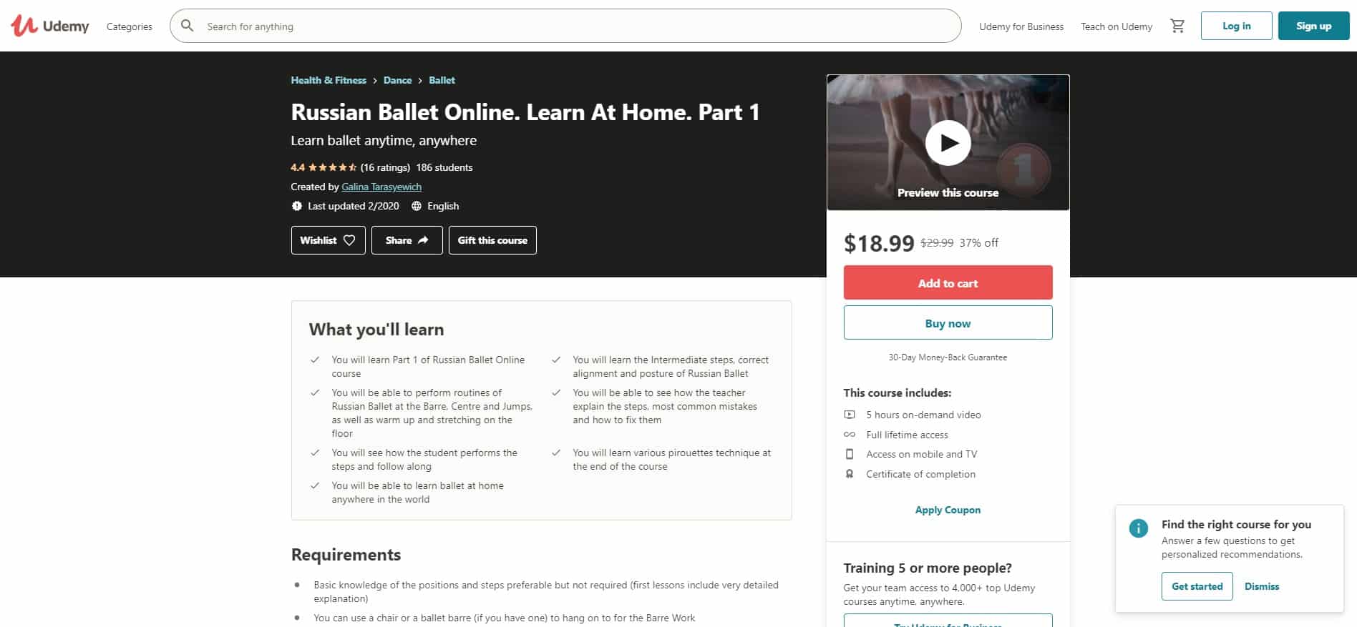Click the 37% off discount text
The width and height of the screenshot is (1357, 627).
978,243
